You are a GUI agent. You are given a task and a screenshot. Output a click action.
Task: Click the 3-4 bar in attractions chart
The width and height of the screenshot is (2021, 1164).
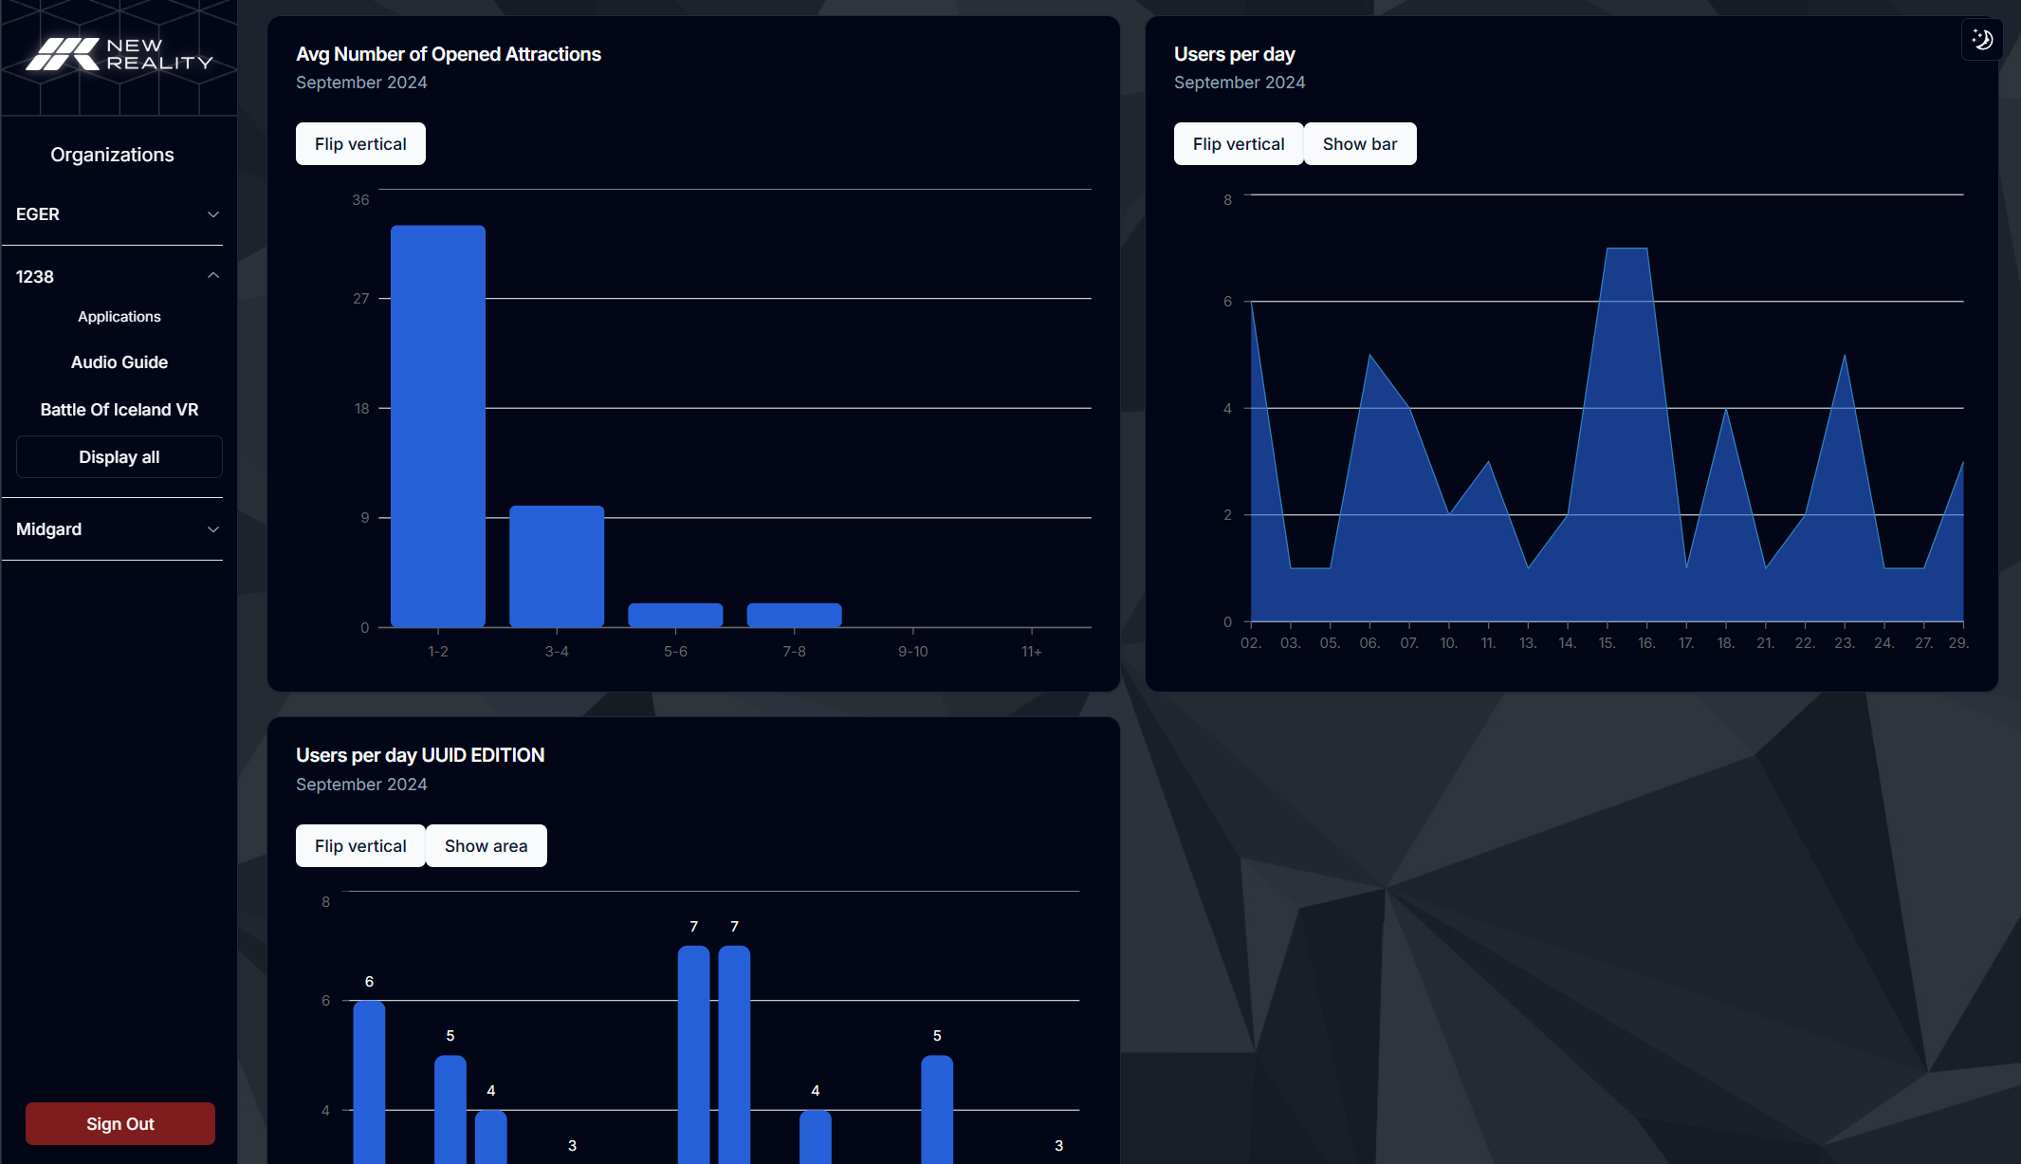pos(557,566)
